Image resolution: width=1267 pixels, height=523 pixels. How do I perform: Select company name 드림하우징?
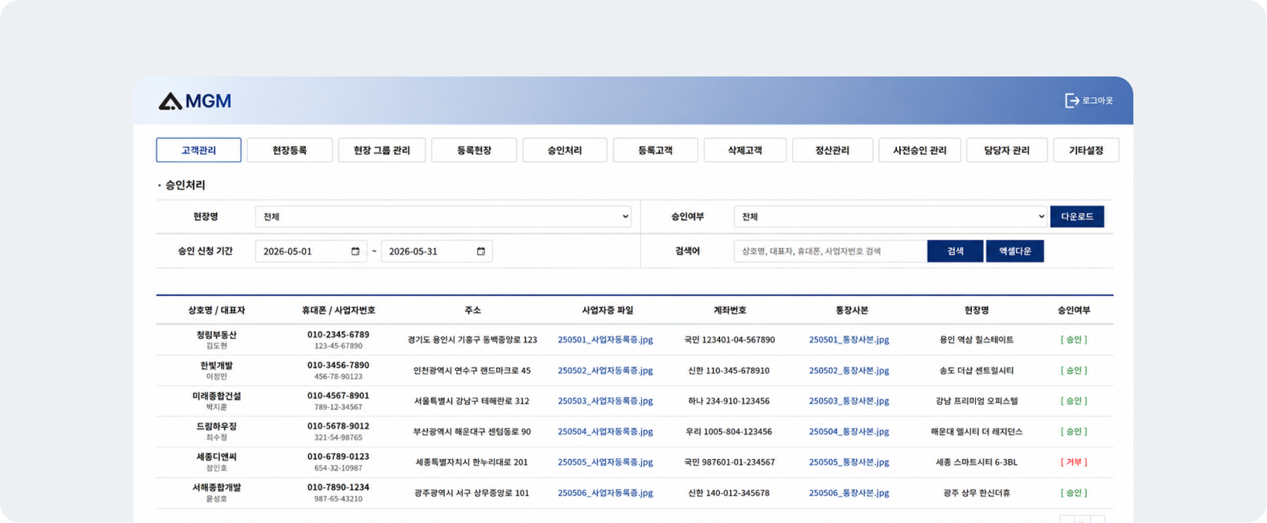point(216,426)
